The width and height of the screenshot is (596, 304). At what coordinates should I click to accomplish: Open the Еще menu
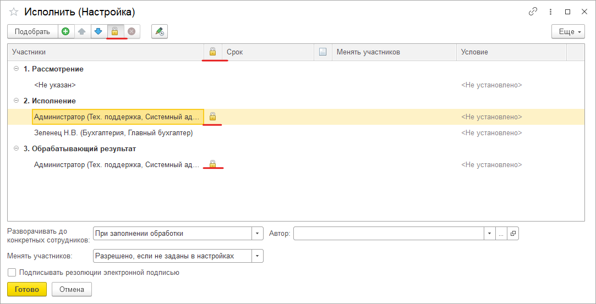coord(568,32)
